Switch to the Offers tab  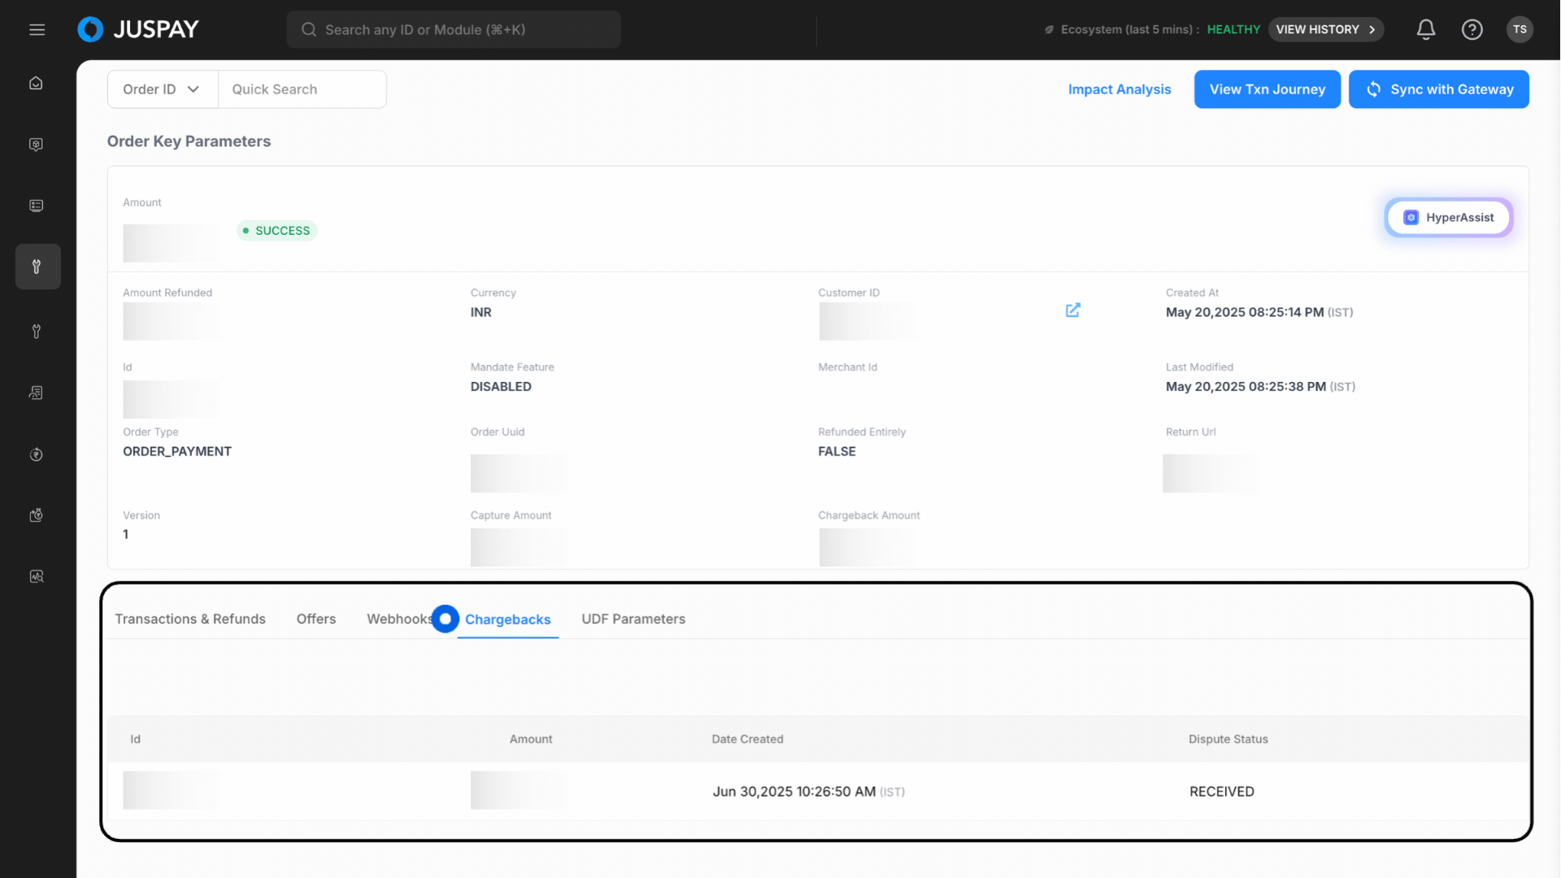coord(316,619)
